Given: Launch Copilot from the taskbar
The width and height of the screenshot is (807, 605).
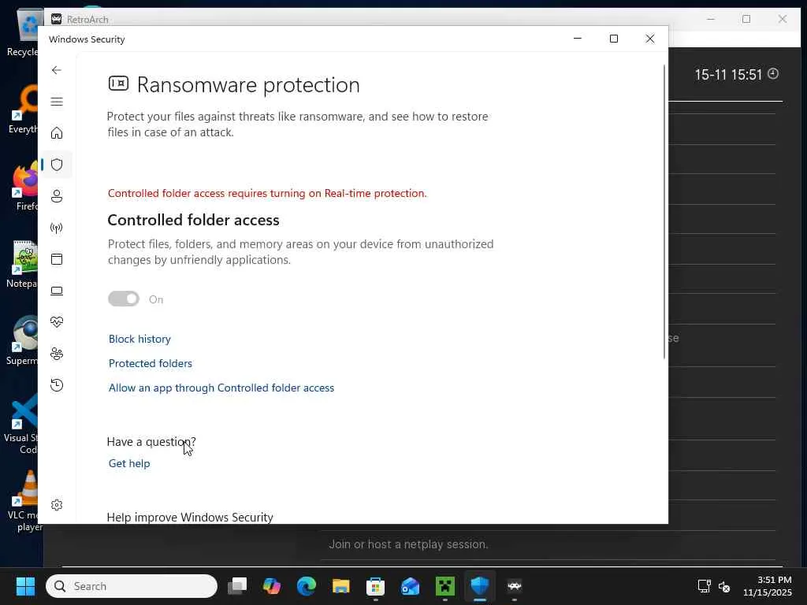Looking at the screenshot, I should click(272, 586).
